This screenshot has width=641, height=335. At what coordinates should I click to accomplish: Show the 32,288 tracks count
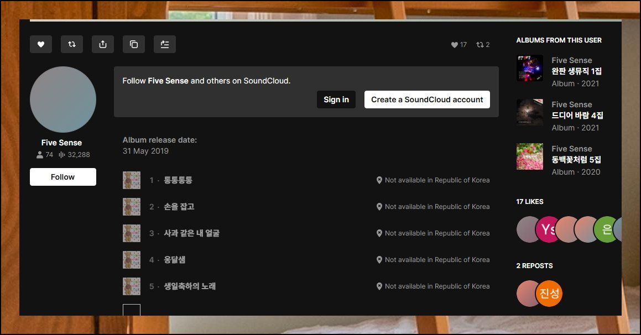pyautogui.click(x=74, y=155)
